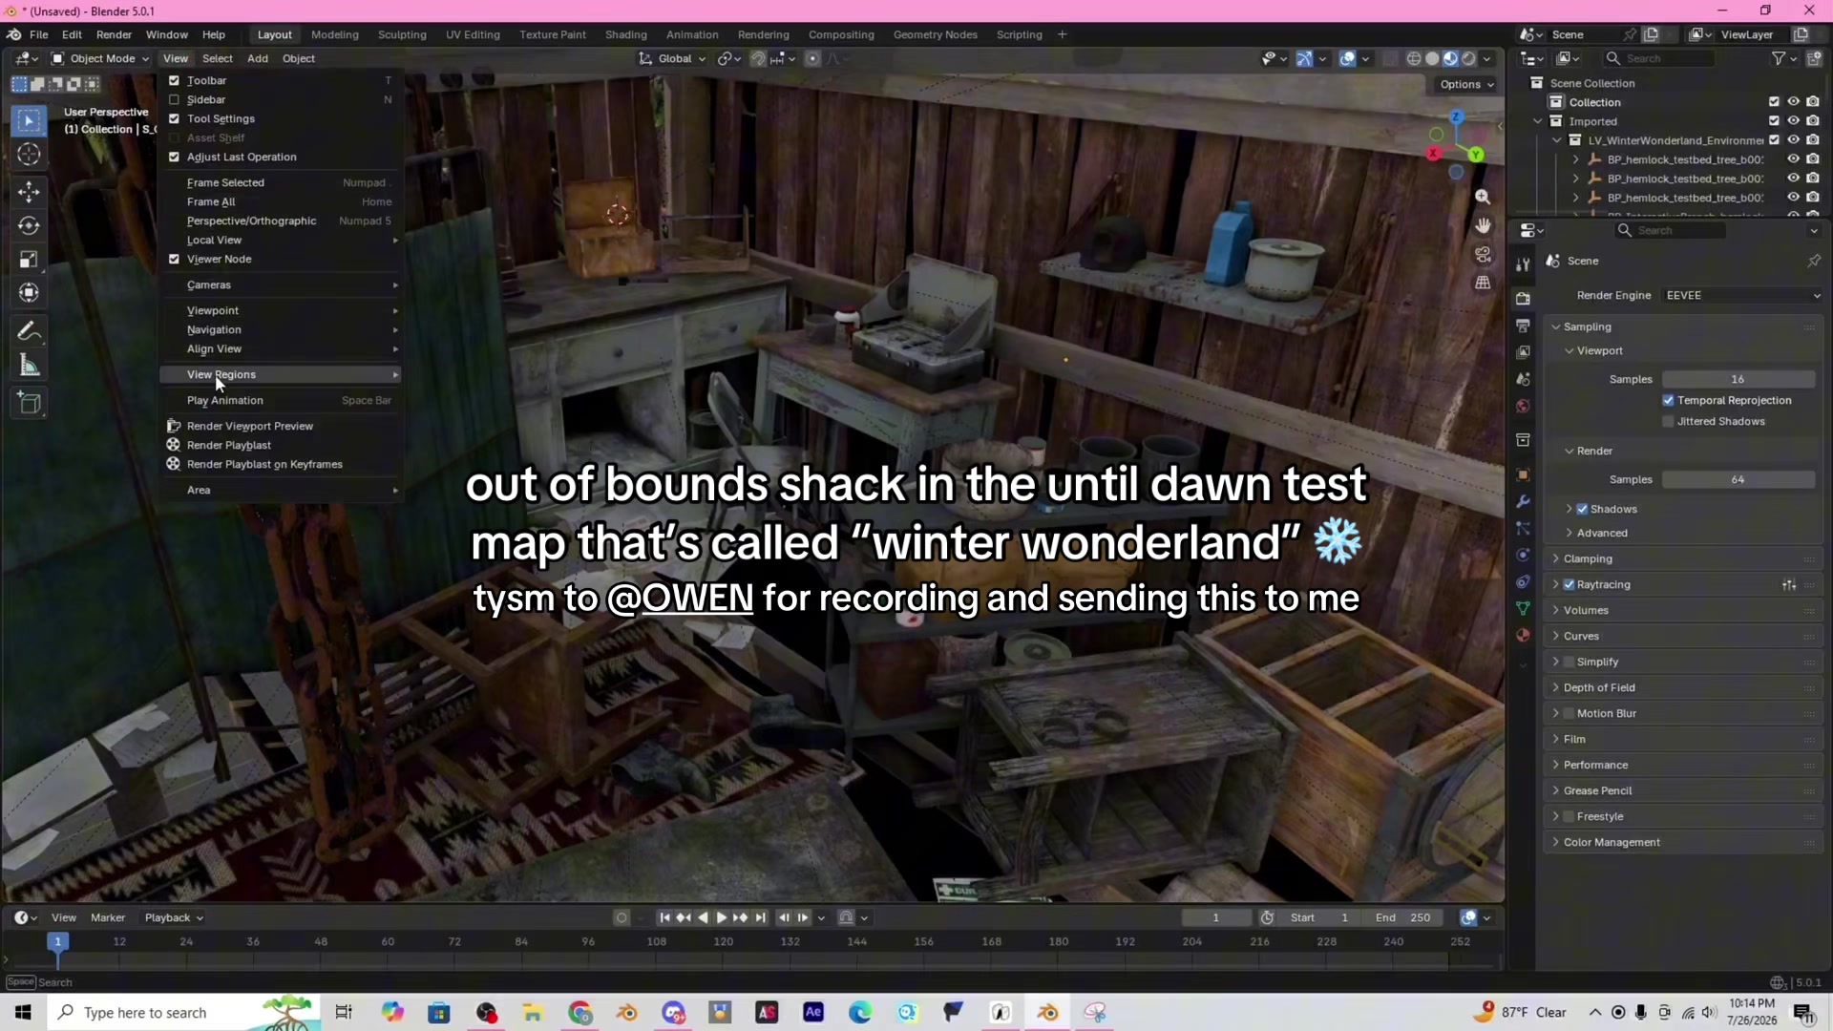Viewport: 1833px width, 1031px height.
Task: Hide the Collection in the outliner
Action: coord(1793,102)
